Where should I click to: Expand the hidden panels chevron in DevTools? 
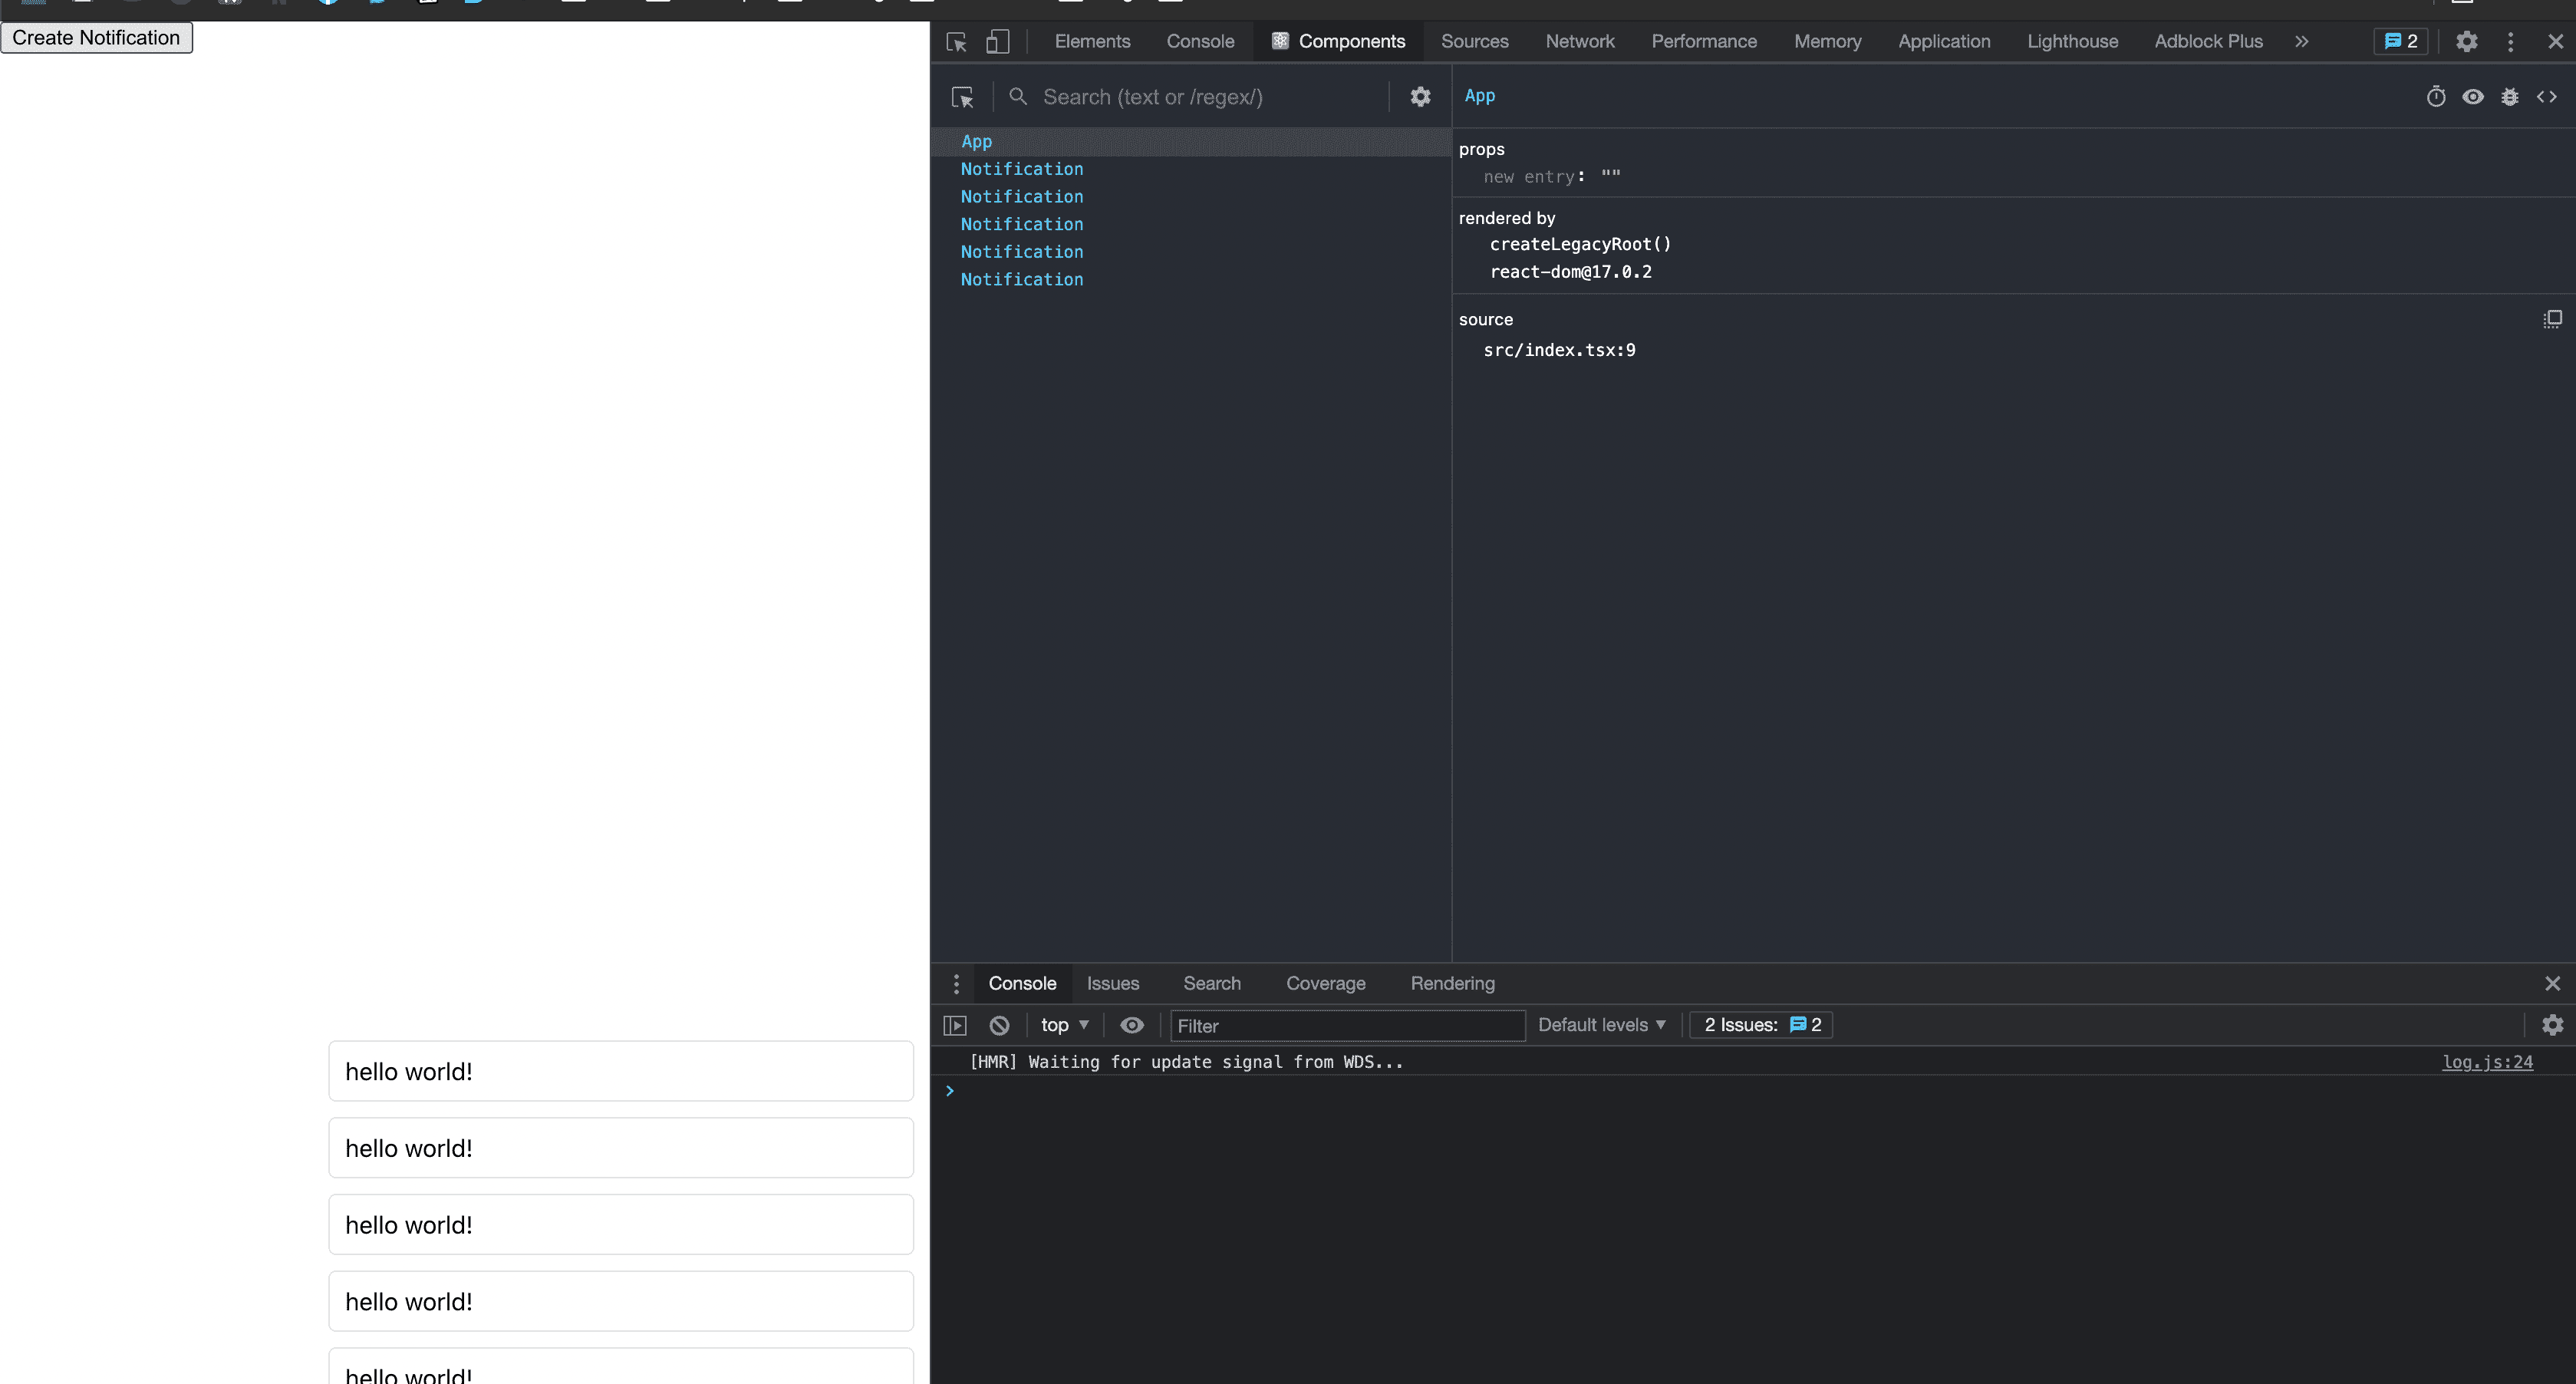(x=2301, y=41)
